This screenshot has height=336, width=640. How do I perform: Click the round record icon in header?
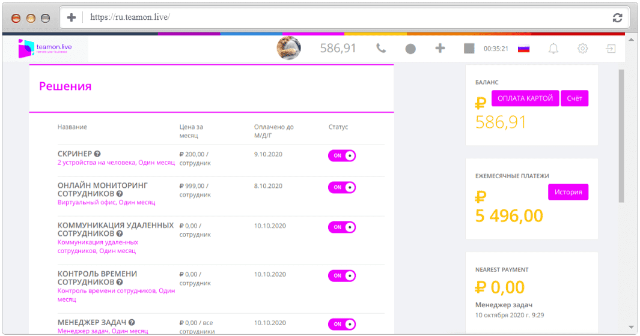coord(410,49)
